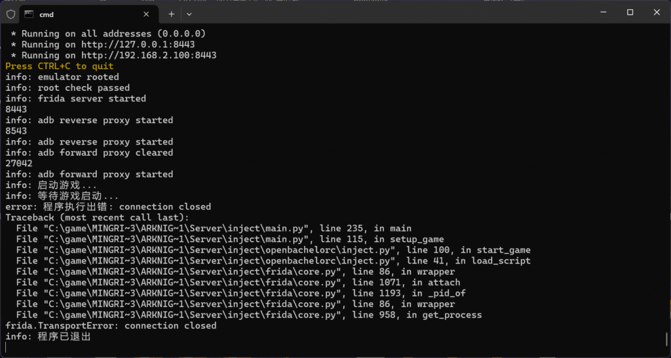Click the "info: frida server started" line
Viewport: 671px width, 358px height.
point(75,98)
